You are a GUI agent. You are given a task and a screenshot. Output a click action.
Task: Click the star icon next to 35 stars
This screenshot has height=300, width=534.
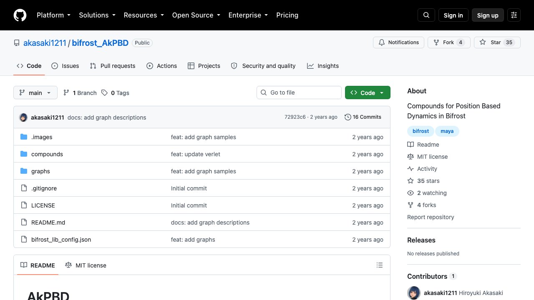click(411, 181)
